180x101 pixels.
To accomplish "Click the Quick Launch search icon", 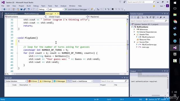I will click(154, 2).
